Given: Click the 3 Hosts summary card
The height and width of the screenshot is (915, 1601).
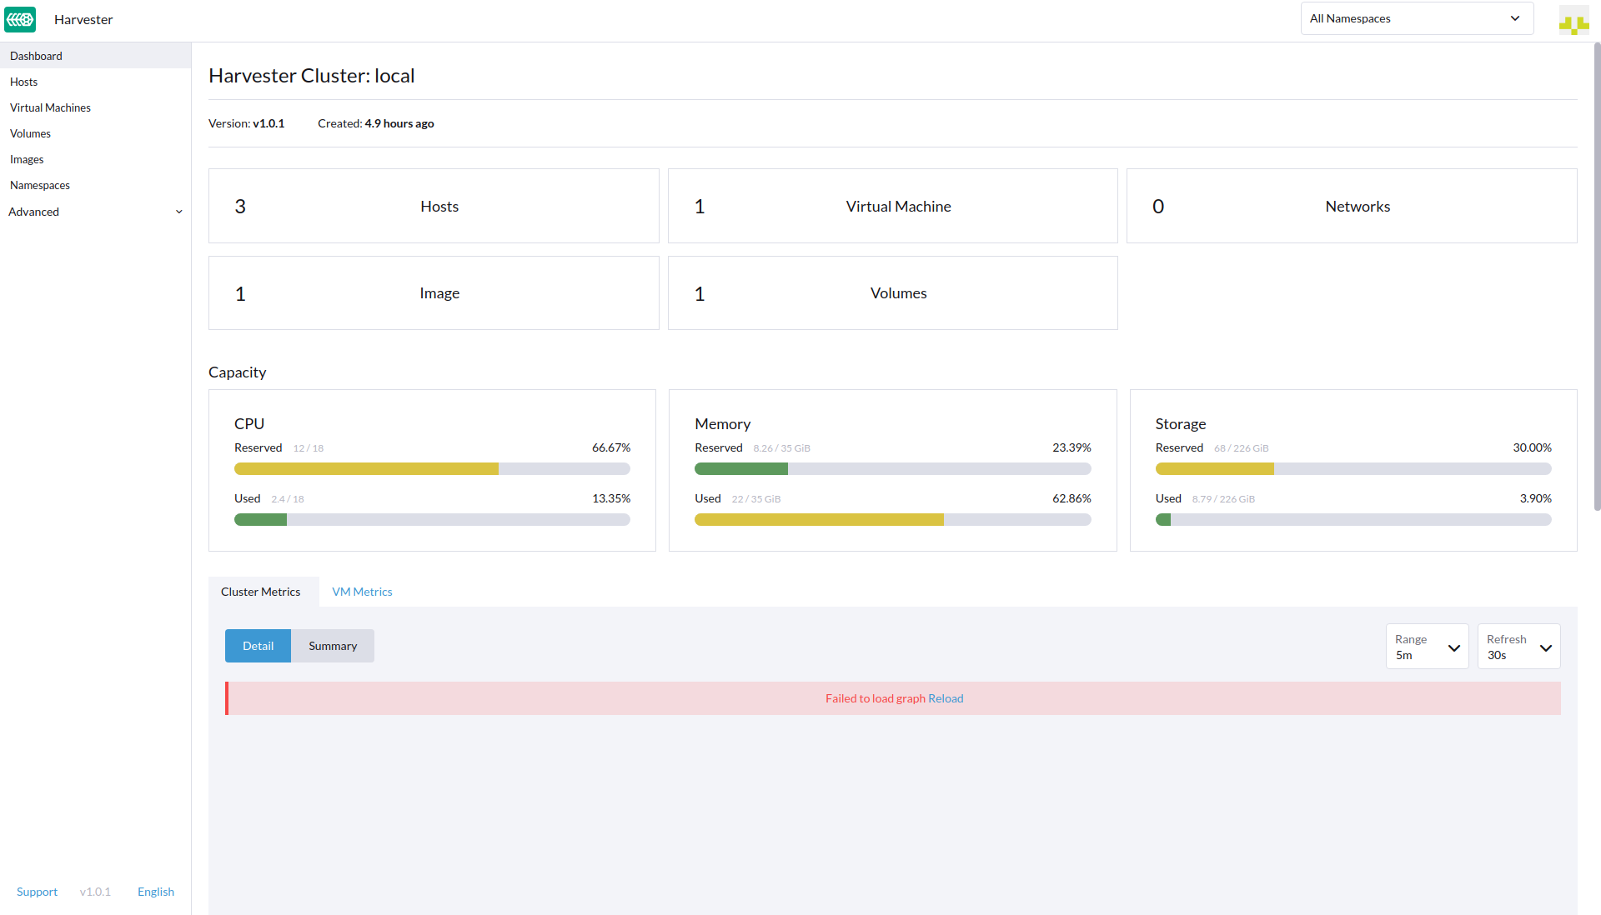Looking at the screenshot, I should pyautogui.click(x=433, y=206).
